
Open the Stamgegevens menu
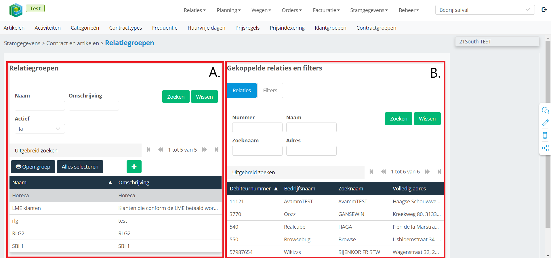coord(369,10)
